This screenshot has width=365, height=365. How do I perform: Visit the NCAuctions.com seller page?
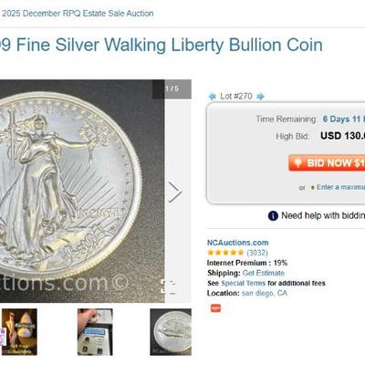click(238, 243)
